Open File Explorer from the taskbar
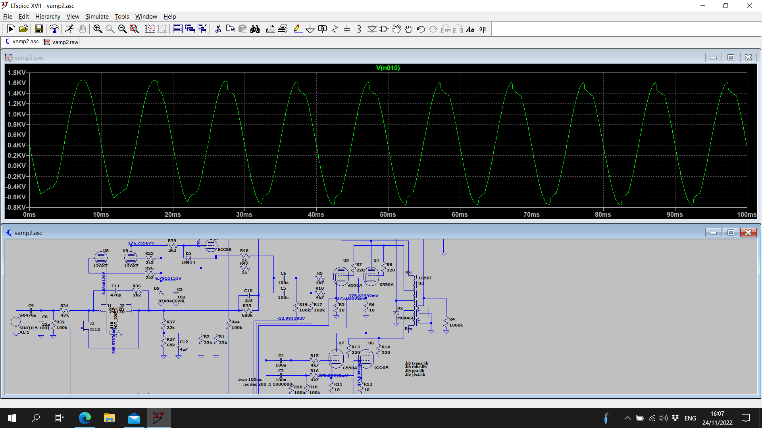762x428 pixels. click(x=109, y=418)
